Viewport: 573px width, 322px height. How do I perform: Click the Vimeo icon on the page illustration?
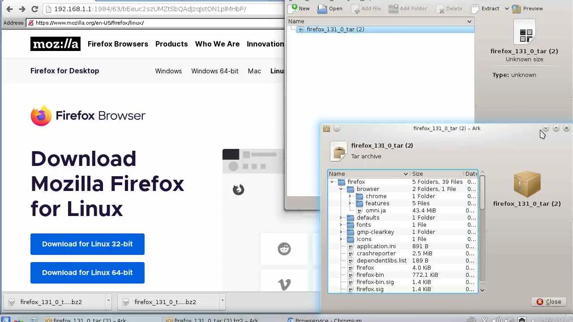tap(284, 284)
